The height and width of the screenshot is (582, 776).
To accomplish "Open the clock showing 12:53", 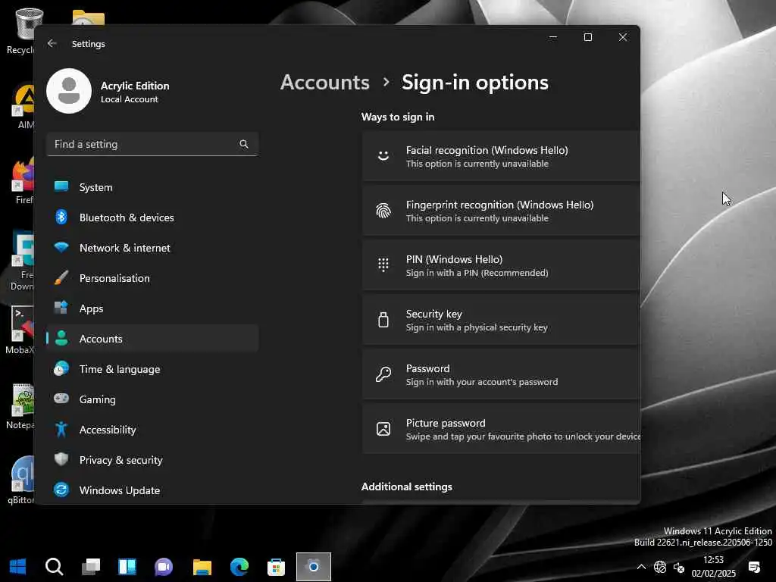I will pyautogui.click(x=713, y=567).
